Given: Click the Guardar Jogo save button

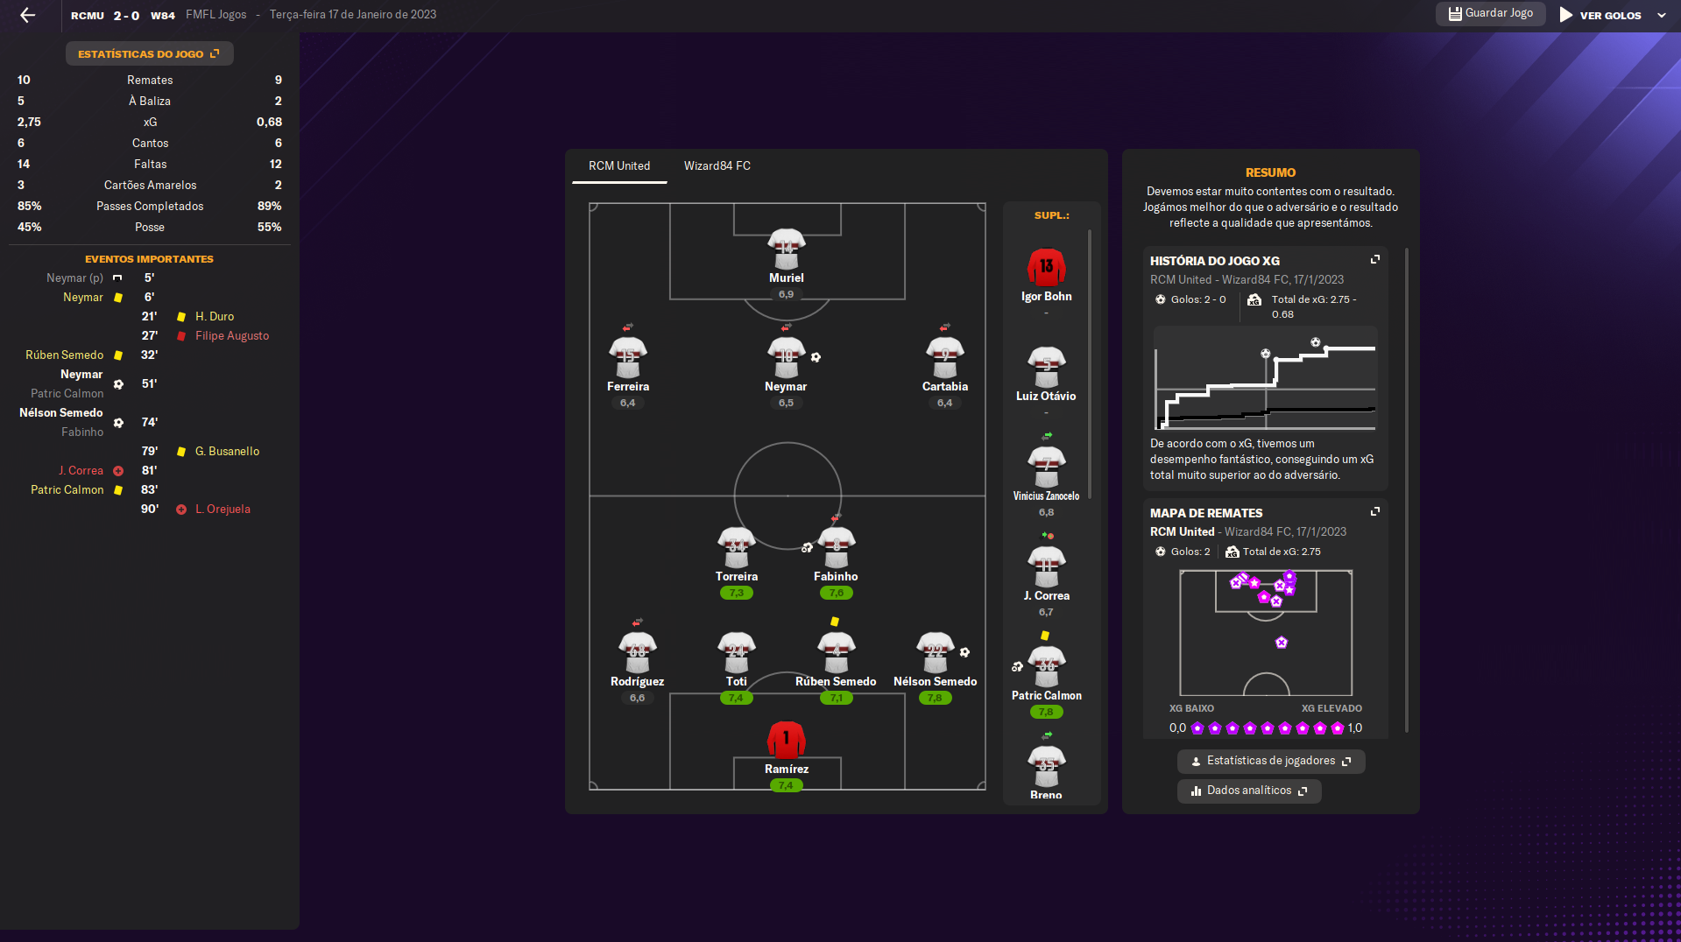Looking at the screenshot, I should pyautogui.click(x=1490, y=14).
